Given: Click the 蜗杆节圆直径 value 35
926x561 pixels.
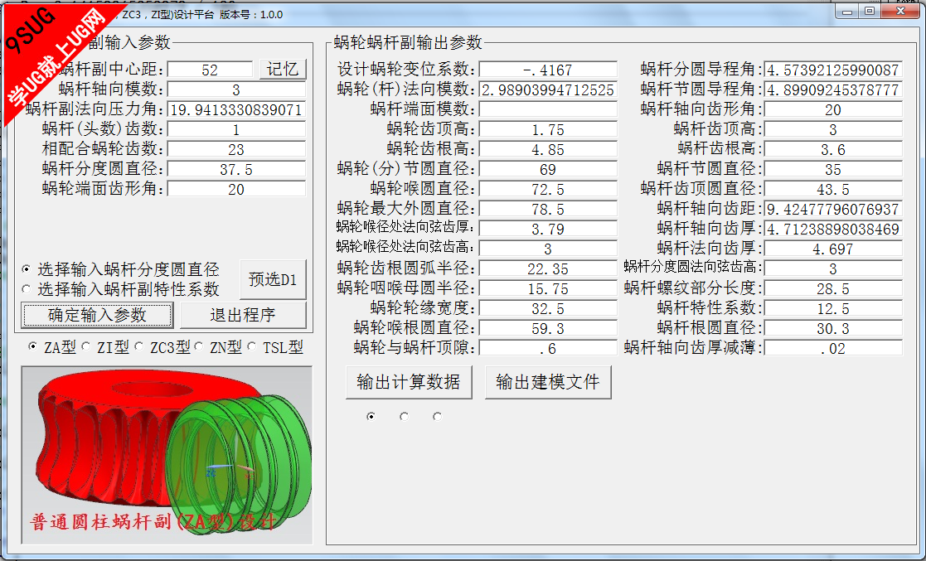Looking at the screenshot, I should 833,170.
